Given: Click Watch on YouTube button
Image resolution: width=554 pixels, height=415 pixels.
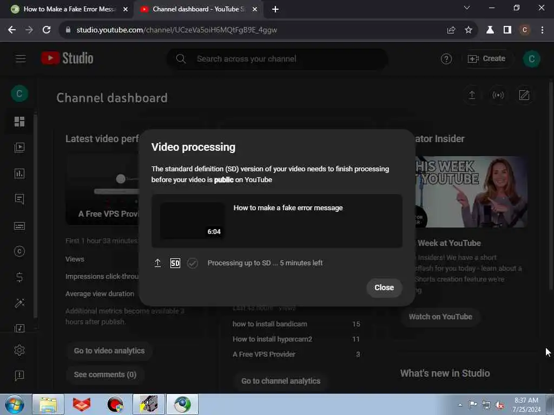Looking at the screenshot, I should pyautogui.click(x=440, y=317).
